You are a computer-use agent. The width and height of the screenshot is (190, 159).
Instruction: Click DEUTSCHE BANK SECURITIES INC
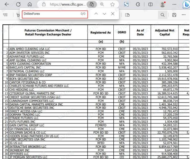tap(32, 108)
